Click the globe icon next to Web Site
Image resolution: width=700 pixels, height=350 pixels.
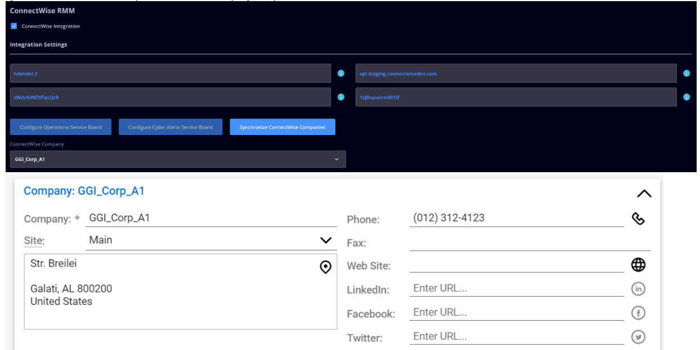(x=639, y=265)
